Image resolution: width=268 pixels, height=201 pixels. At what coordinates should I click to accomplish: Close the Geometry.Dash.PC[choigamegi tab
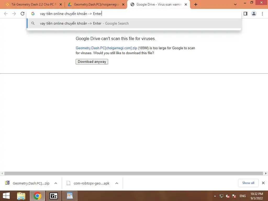123,5
